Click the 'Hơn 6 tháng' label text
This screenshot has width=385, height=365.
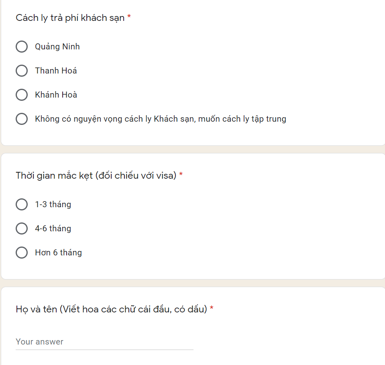[x=59, y=253]
